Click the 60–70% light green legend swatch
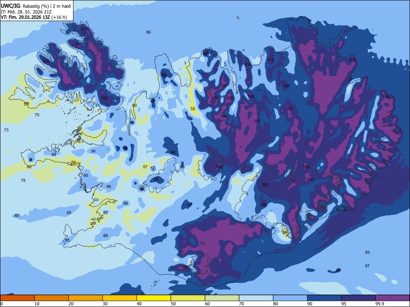The image size is (410, 307). click(x=222, y=298)
